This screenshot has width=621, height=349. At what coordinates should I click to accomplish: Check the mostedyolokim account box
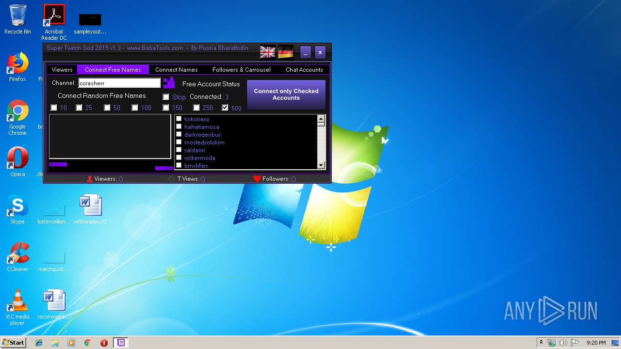(x=179, y=142)
